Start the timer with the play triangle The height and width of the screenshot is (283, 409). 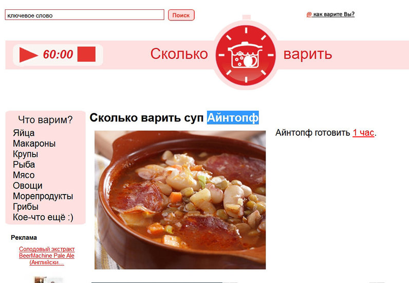click(x=28, y=55)
